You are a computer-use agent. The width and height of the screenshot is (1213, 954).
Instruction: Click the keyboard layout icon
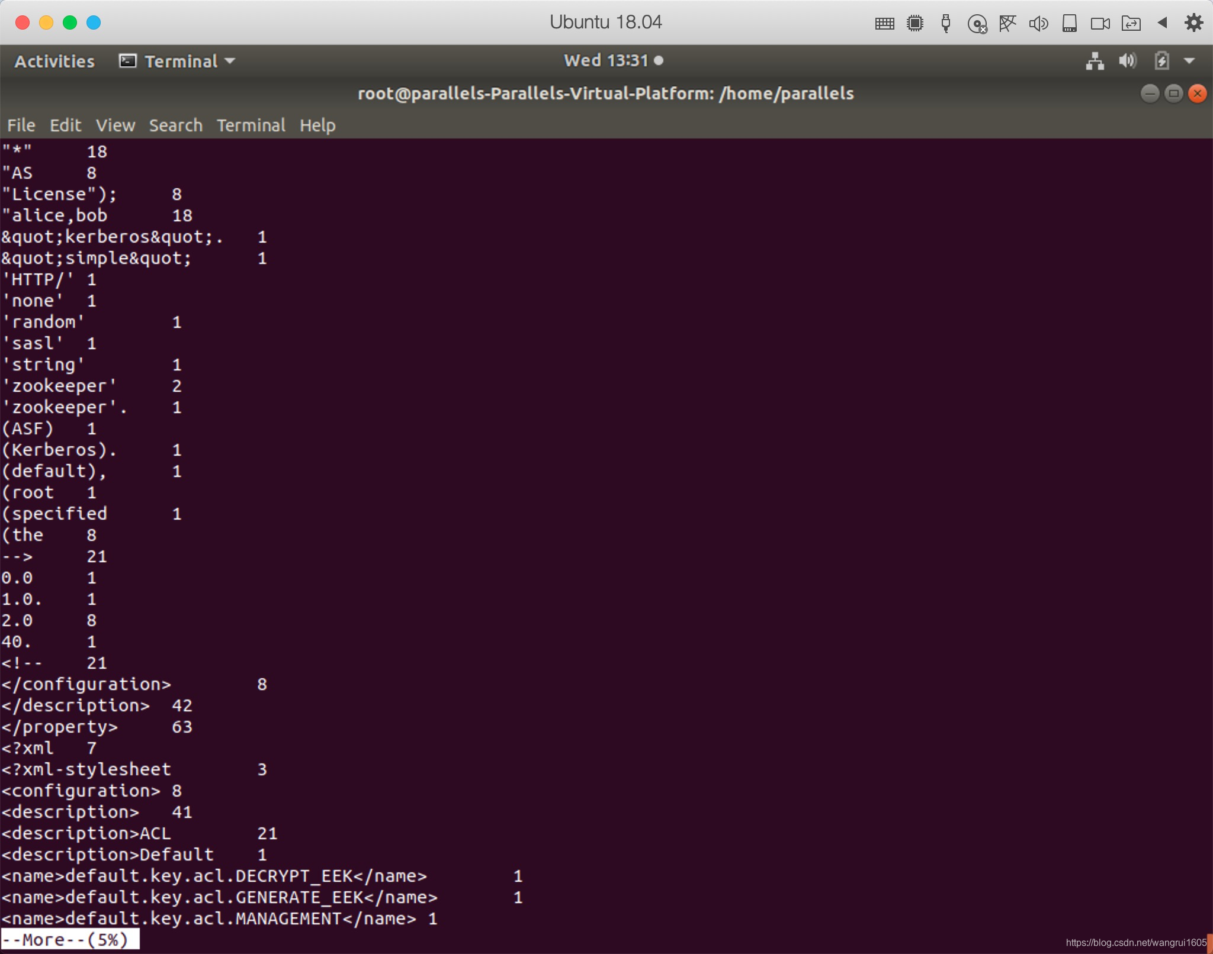tap(883, 22)
